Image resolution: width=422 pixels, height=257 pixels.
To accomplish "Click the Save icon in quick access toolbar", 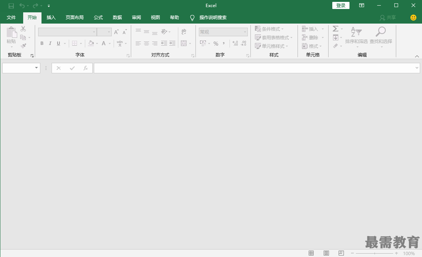I will pos(11,6).
